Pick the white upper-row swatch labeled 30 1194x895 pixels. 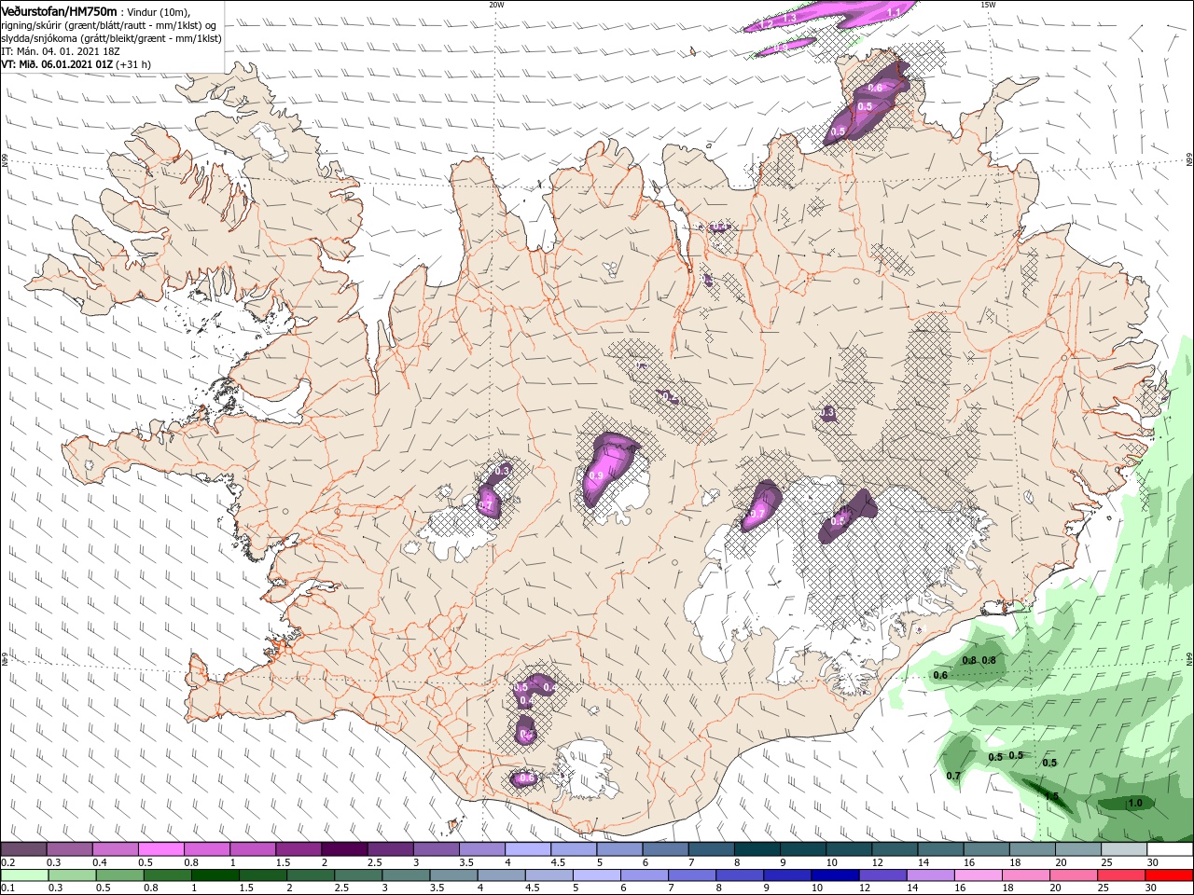(x=1171, y=849)
